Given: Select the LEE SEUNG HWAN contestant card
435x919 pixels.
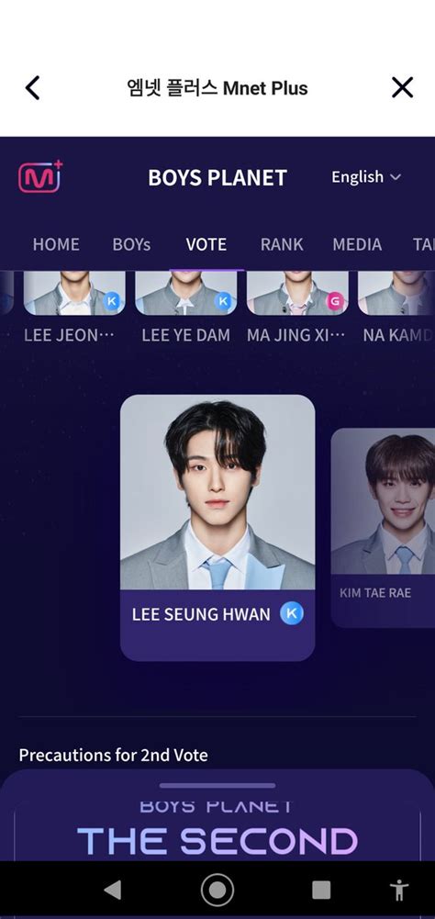Looking at the screenshot, I should [x=217, y=528].
